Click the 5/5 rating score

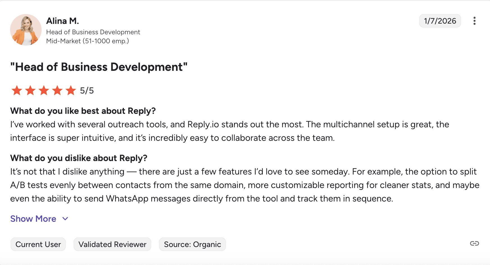(87, 90)
